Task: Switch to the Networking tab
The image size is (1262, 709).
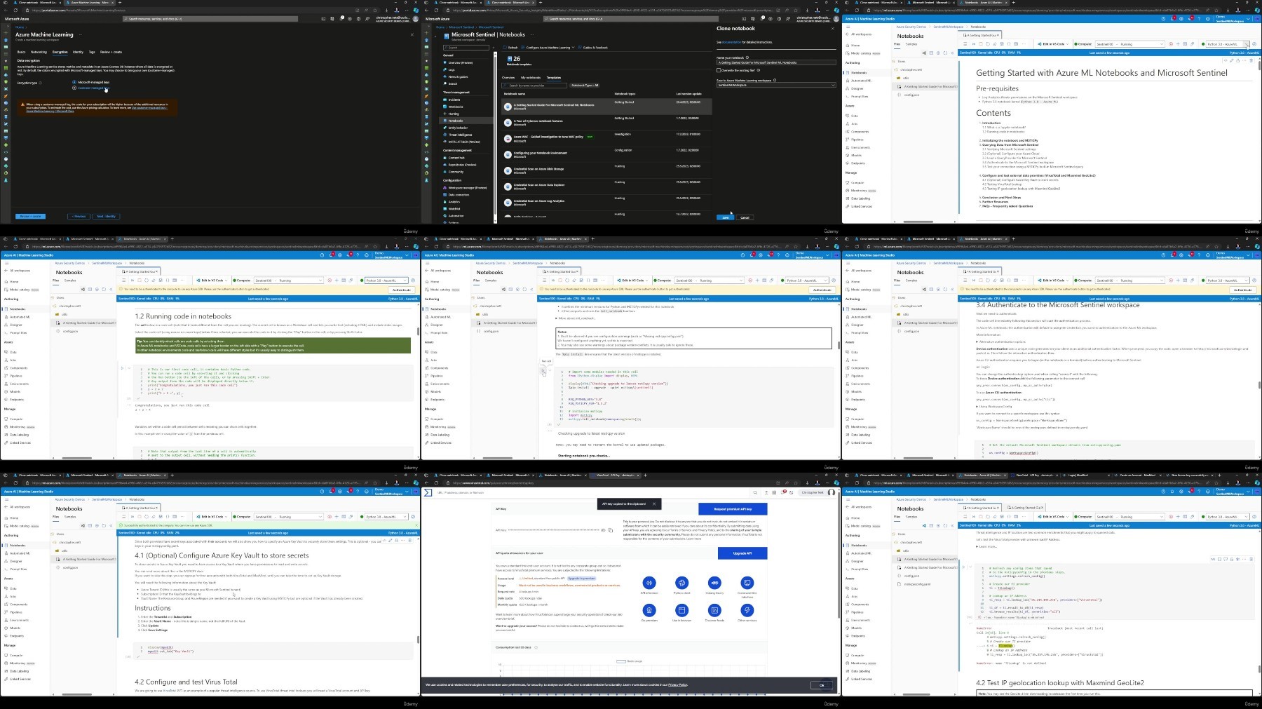Action: coord(39,52)
